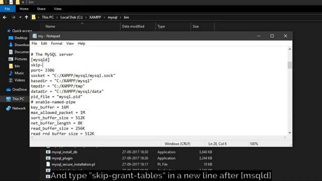Open Network in Explorer sidebar

coord(19,109)
